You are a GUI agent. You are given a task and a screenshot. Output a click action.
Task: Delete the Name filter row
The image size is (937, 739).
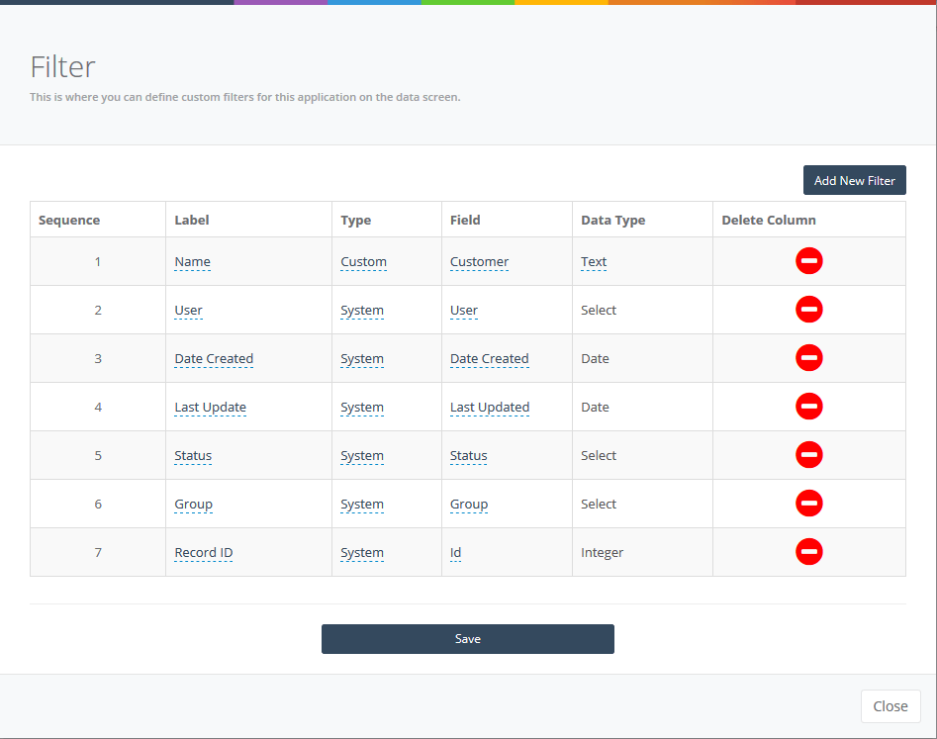click(x=808, y=261)
